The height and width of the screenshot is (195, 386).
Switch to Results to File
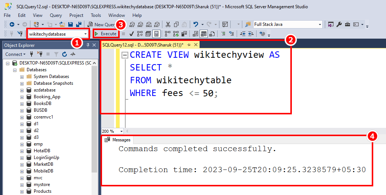[212, 34]
